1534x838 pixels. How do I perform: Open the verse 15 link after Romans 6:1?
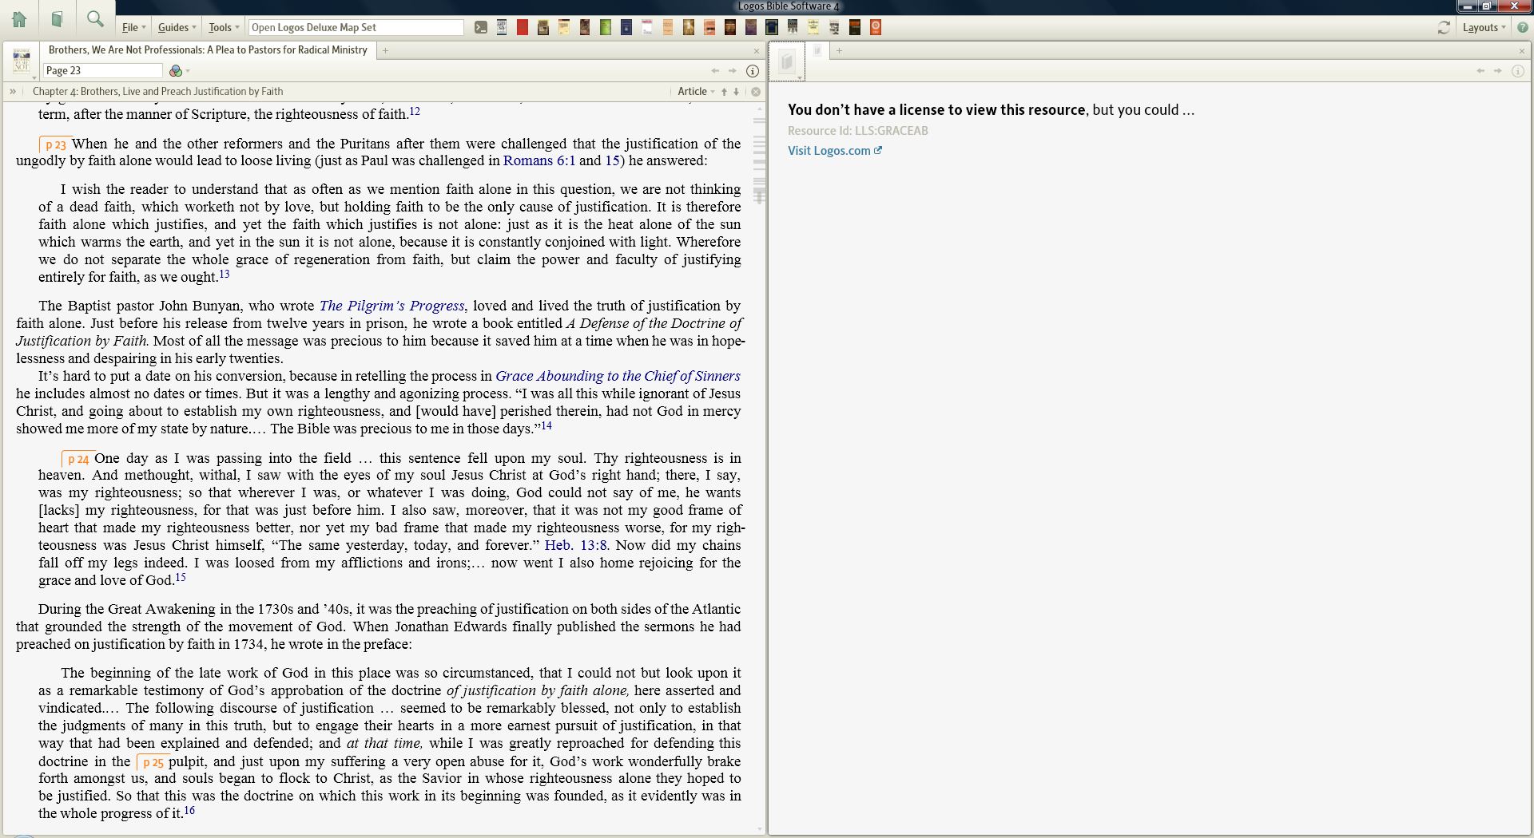point(612,160)
